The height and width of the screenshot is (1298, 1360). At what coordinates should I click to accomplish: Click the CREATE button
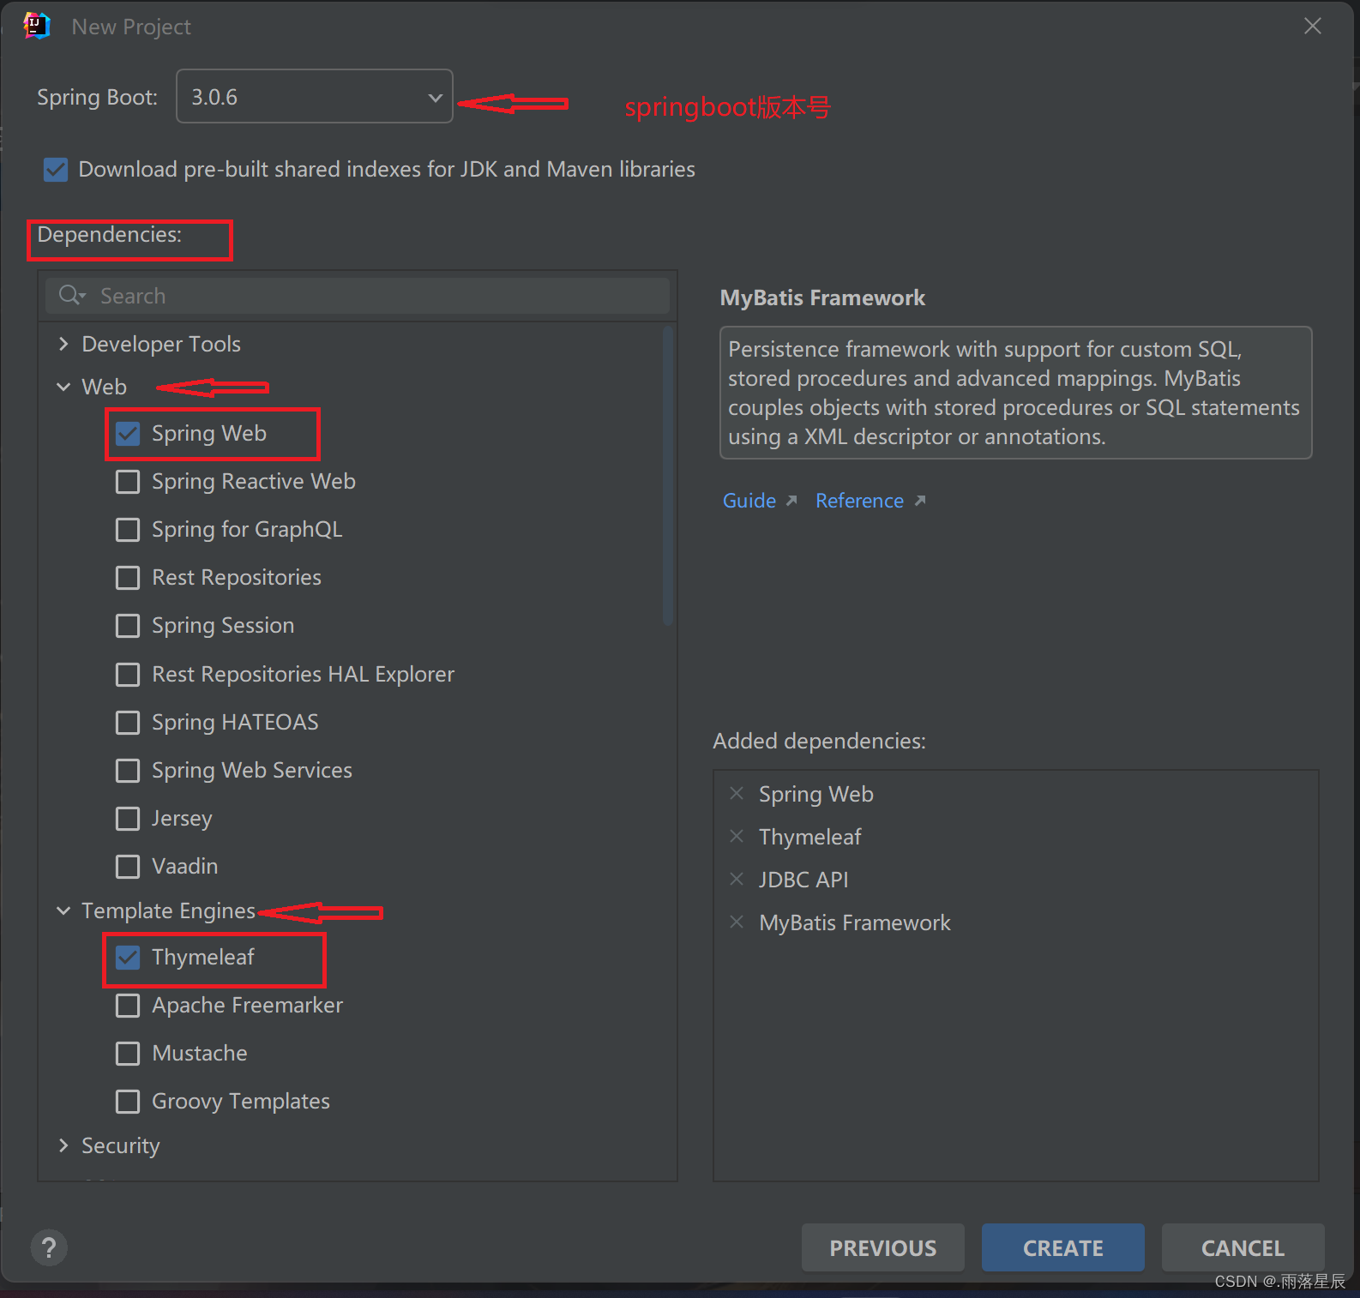point(1062,1247)
